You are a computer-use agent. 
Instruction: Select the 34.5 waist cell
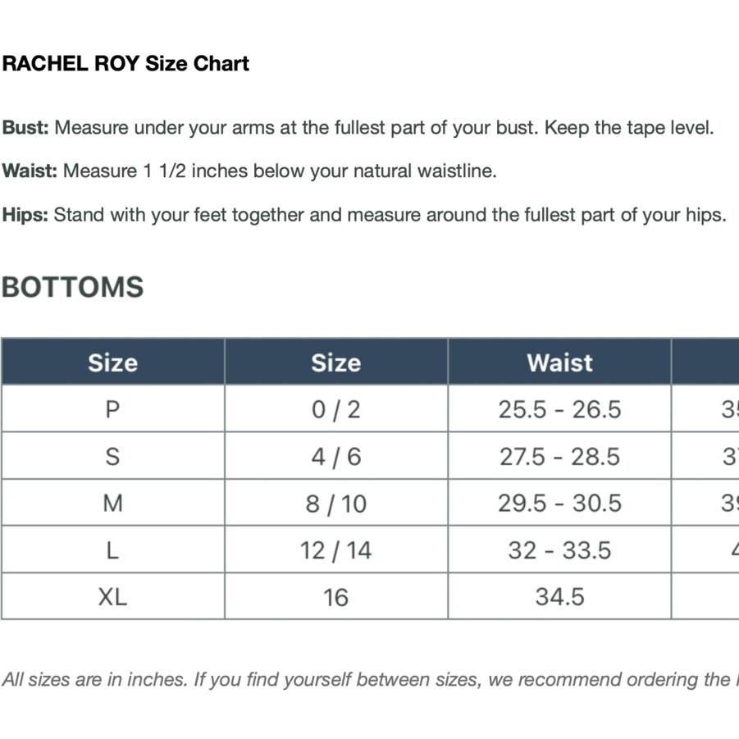(x=559, y=596)
